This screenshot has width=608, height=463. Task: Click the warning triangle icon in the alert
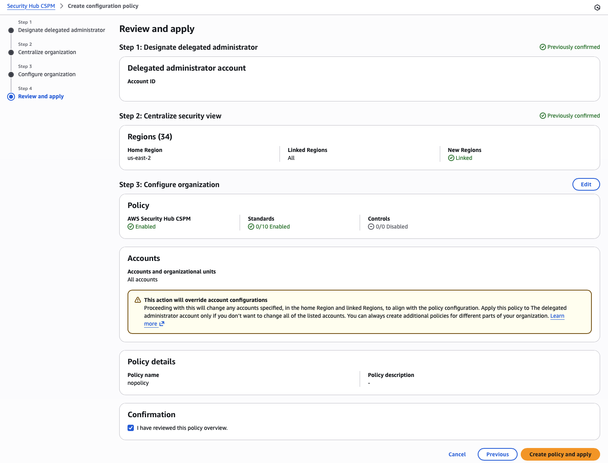click(x=138, y=300)
